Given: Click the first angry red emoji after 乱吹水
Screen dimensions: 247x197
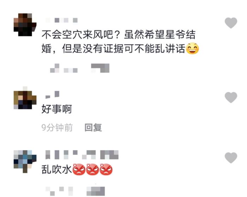Looking at the screenshot, I should point(79,169).
